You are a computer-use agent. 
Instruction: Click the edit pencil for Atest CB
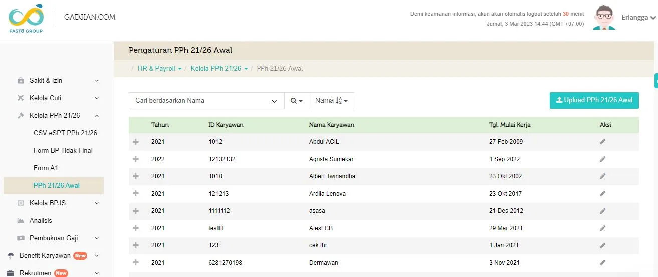click(602, 228)
